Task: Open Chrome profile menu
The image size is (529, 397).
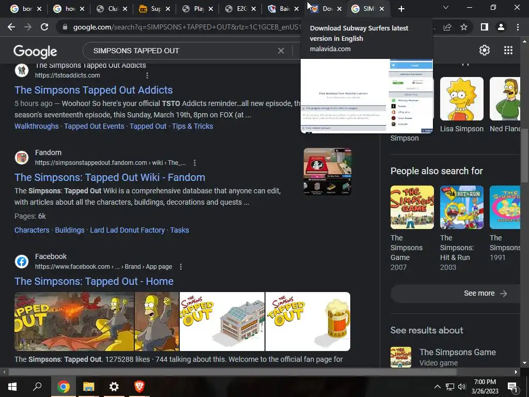Action: [501, 27]
